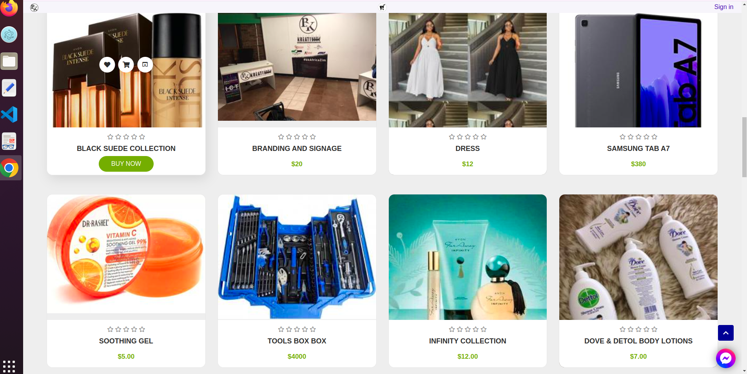
Task: Click the page vertical scrollbar thumb
Action: 744,147
